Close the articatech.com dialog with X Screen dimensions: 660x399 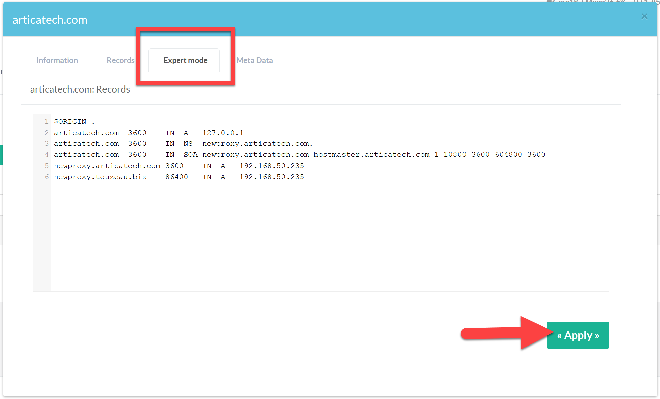(x=644, y=16)
